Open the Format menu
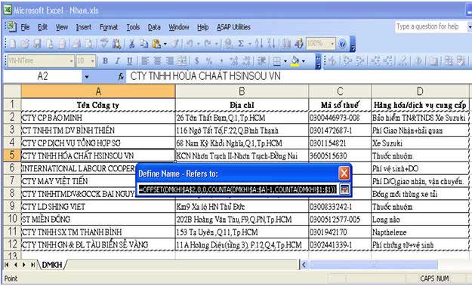The image size is (472, 286). click(x=109, y=27)
